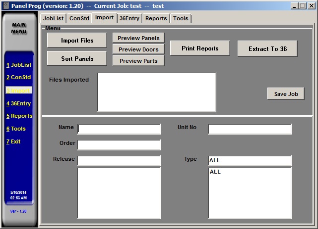
Task: Click the Panel Prog title bar icon
Action: pyautogui.click(x=5, y=5)
